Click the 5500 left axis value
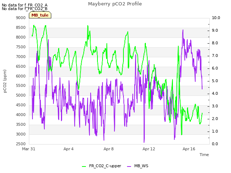The height and width of the screenshot is (173, 231). [21, 86]
